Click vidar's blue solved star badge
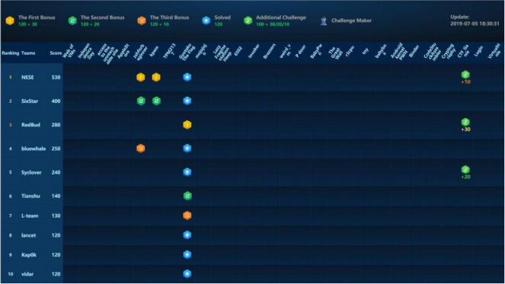 tap(187, 274)
